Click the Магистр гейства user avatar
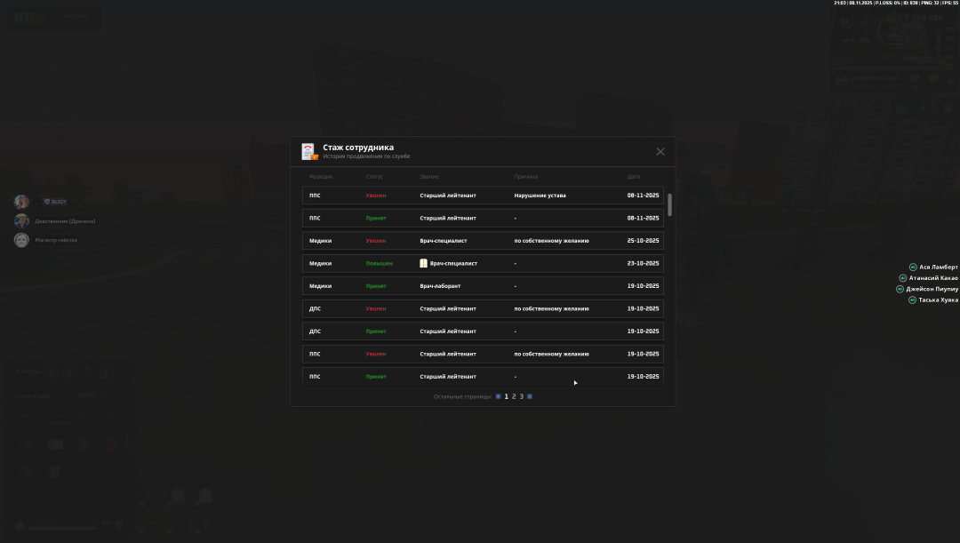The width and height of the screenshot is (960, 543). [x=21, y=240]
